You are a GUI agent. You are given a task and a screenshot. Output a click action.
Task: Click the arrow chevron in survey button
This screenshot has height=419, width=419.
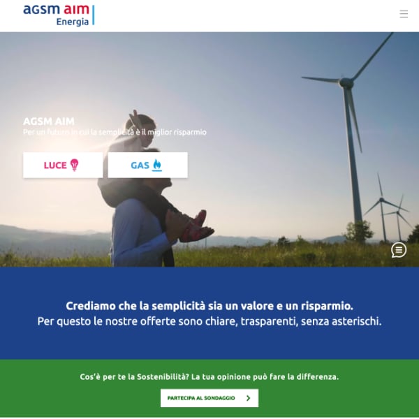[x=248, y=398]
